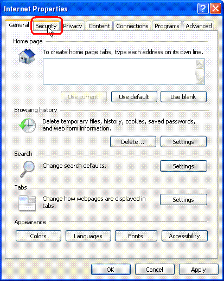Viewport: 224px width, 281px height.
Task: Open the Colors appearance dialog
Action: pyautogui.click(x=39, y=236)
